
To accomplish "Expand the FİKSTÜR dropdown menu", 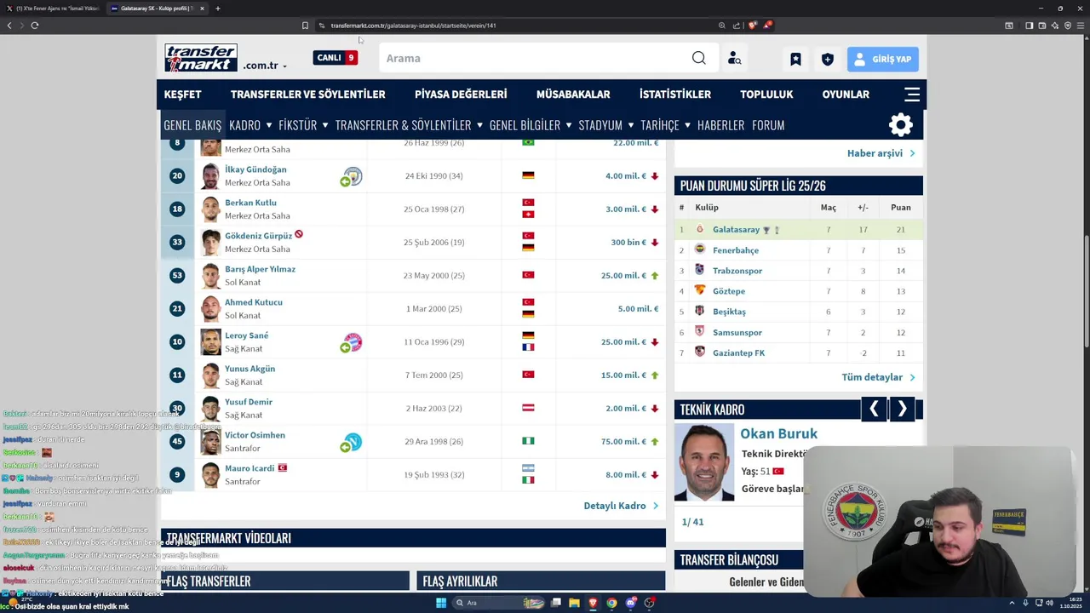I will click(324, 125).
